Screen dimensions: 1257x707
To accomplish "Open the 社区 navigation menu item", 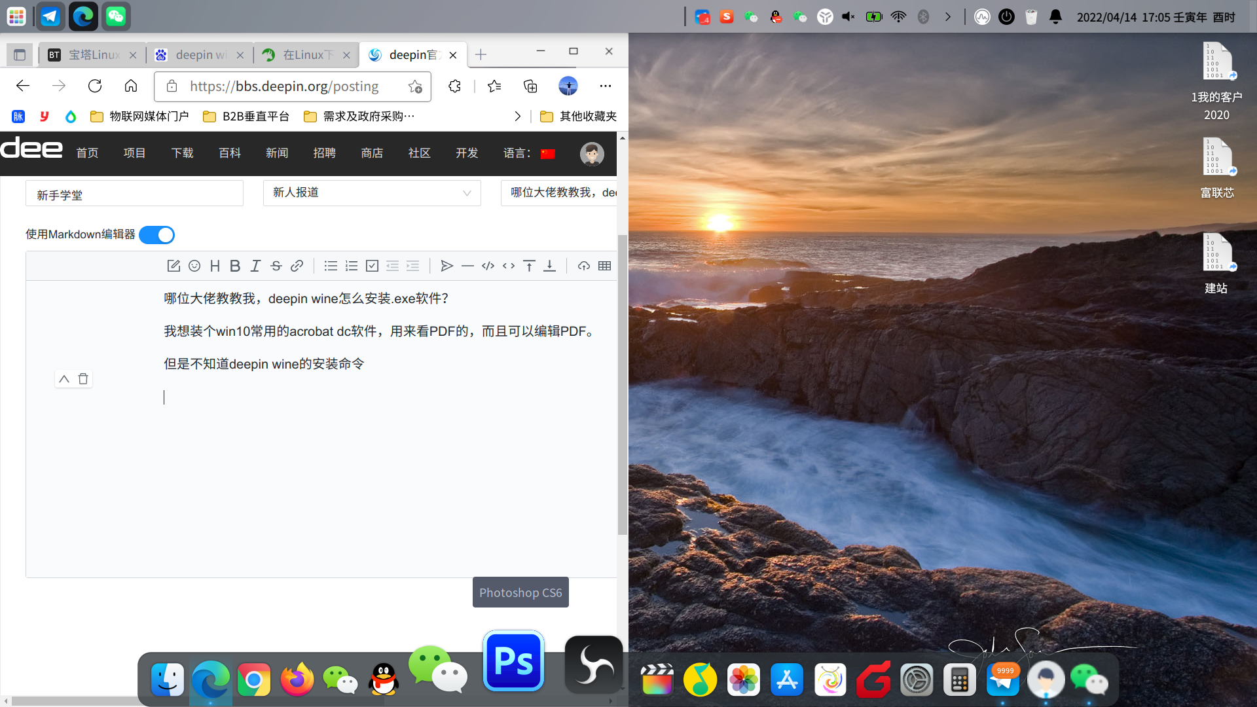I will (x=419, y=153).
